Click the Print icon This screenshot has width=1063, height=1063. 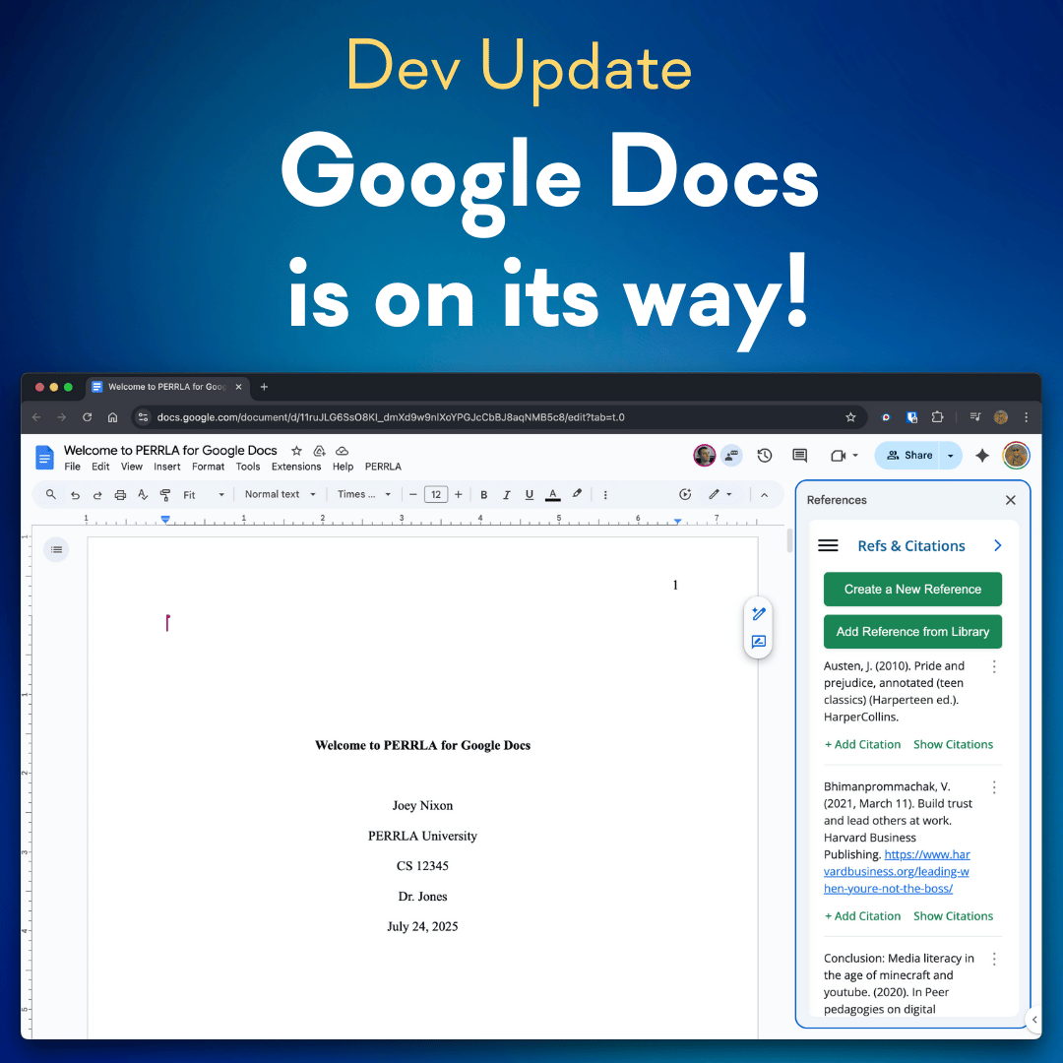click(x=120, y=495)
